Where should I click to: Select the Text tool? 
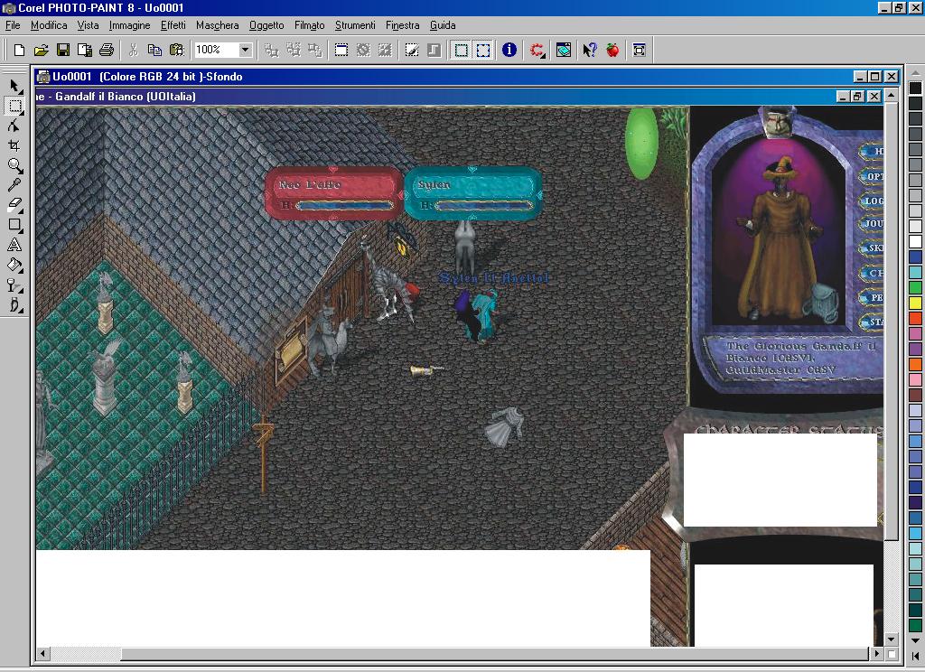pos(14,244)
